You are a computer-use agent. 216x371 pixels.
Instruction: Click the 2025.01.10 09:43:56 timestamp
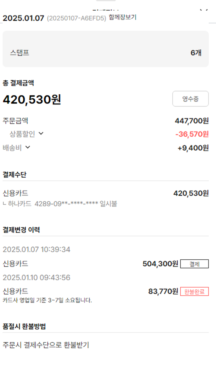[37, 278]
